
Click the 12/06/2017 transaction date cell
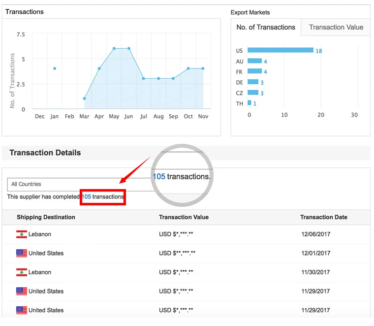point(315,234)
